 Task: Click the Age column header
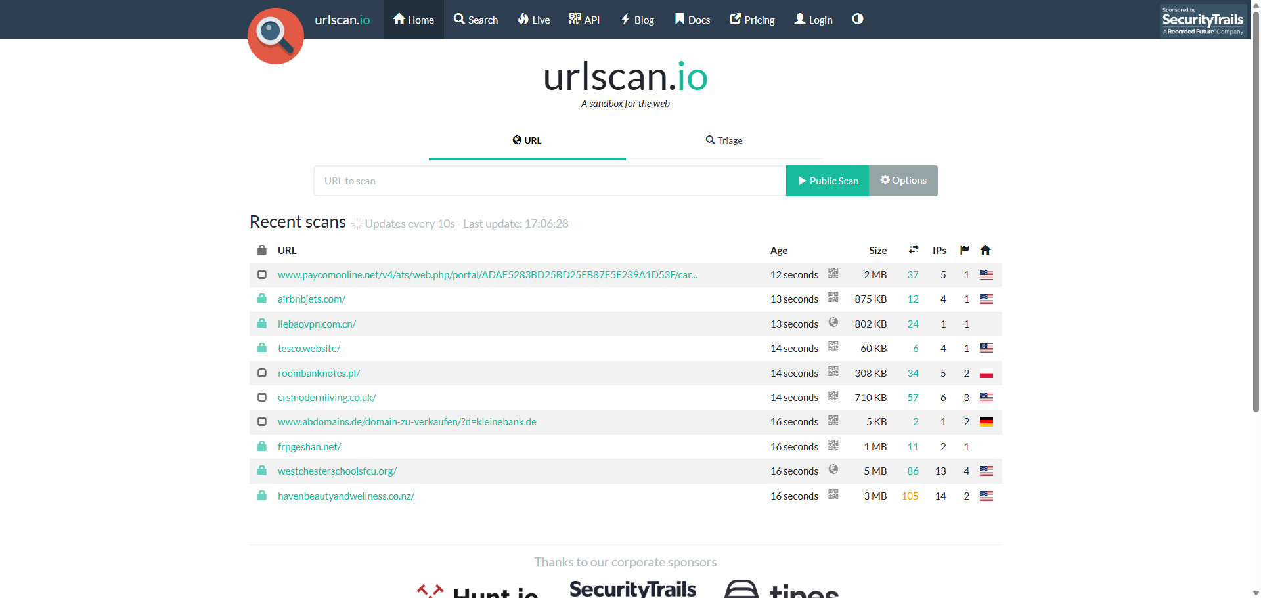[779, 251]
